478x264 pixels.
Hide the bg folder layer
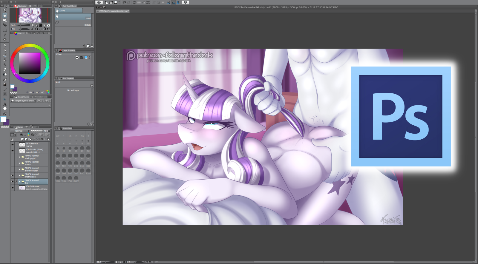(13, 181)
